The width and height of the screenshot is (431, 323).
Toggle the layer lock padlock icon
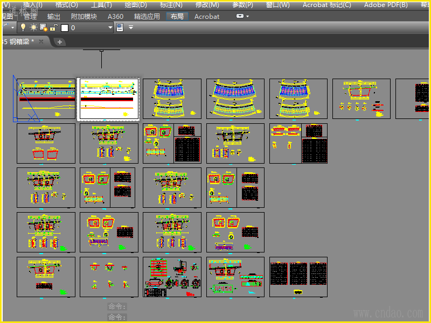[53, 27]
